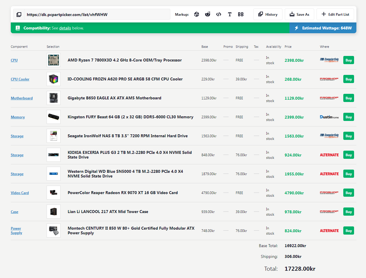
Task: Click ID-COOLING FROZN A620 thumbnail
Action: [54, 79]
